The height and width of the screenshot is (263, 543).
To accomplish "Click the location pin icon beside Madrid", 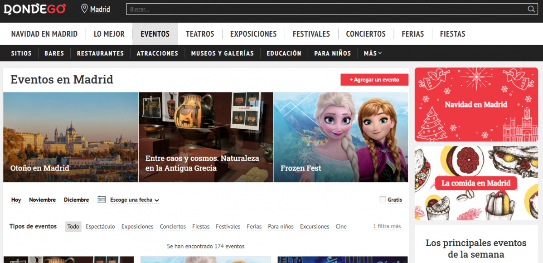I will 84,9.
